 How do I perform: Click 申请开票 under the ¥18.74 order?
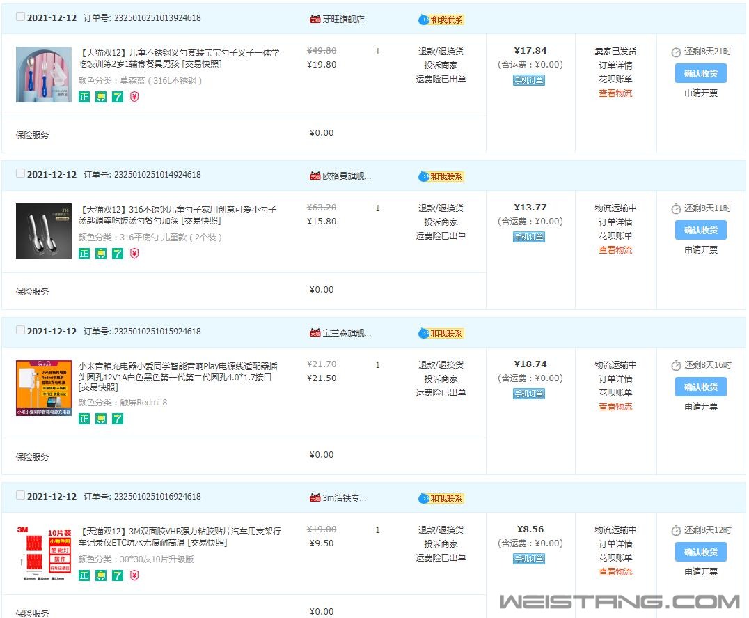coord(701,406)
